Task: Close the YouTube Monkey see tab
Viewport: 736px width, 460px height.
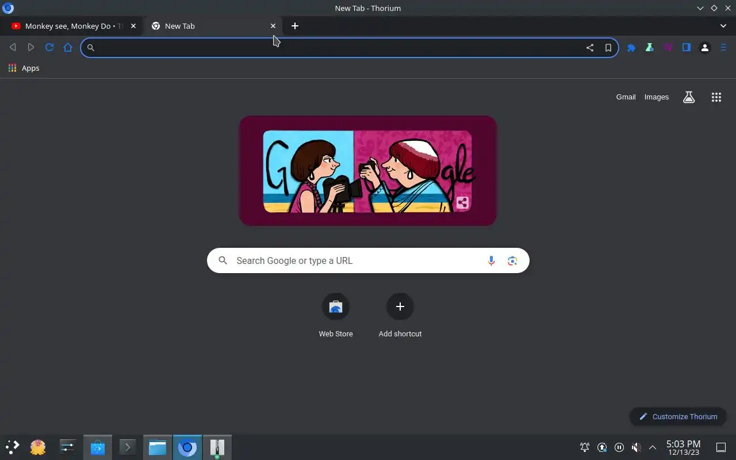Action: click(x=133, y=26)
